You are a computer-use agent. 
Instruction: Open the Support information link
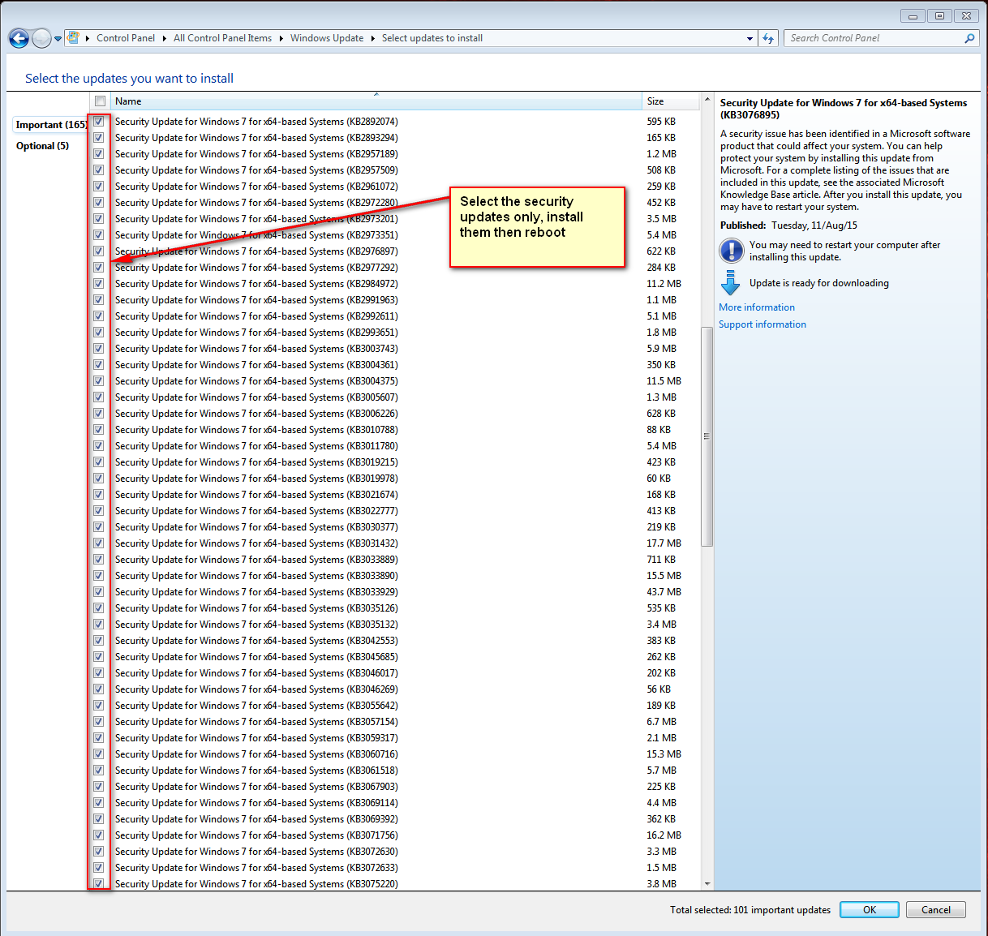click(x=762, y=324)
